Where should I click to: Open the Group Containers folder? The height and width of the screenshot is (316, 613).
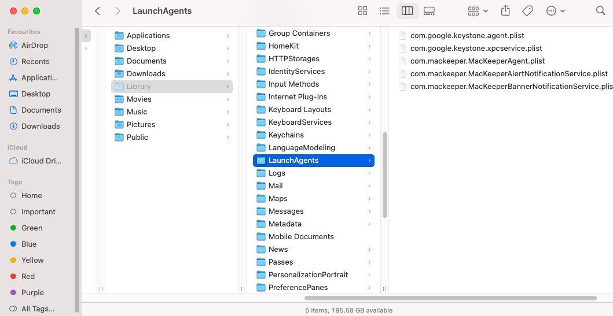314,34
